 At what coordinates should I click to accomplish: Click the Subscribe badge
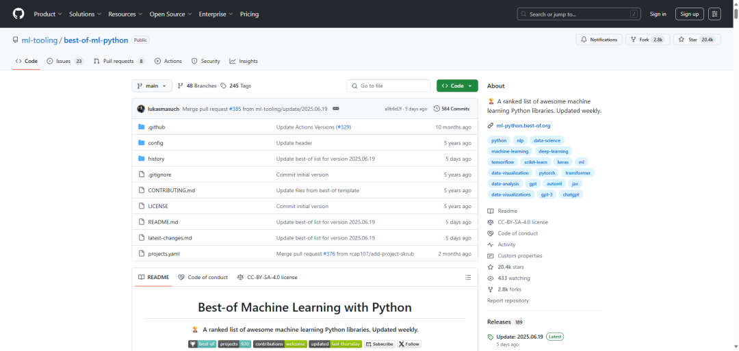[380, 344]
